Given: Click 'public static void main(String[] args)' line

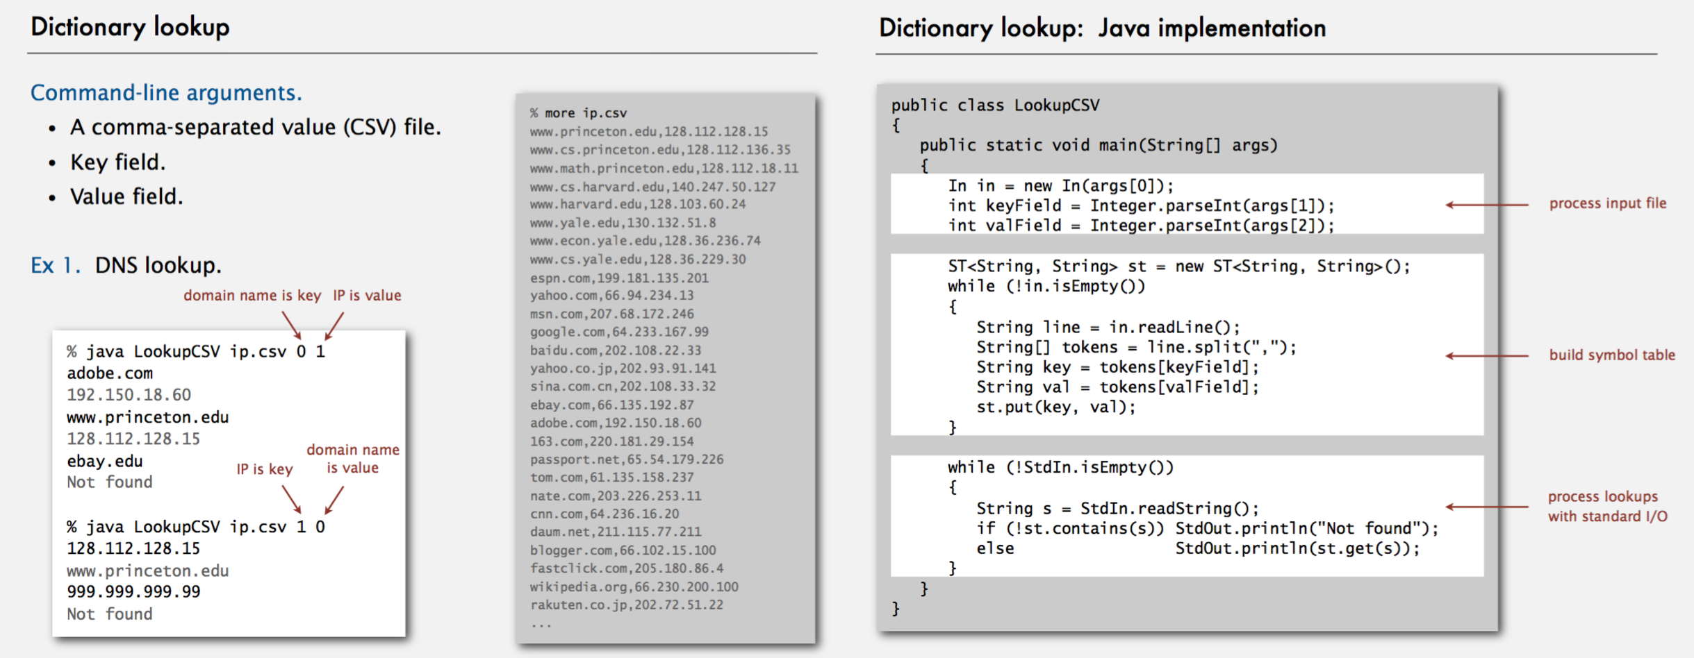Looking at the screenshot, I should (1099, 145).
